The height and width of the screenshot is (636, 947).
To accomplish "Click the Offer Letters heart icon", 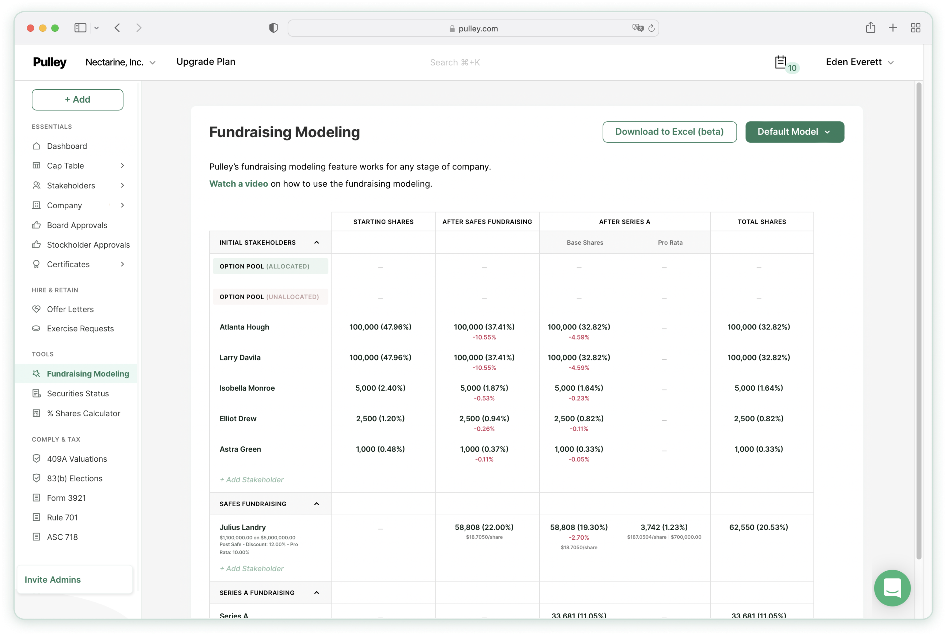I will coord(36,309).
